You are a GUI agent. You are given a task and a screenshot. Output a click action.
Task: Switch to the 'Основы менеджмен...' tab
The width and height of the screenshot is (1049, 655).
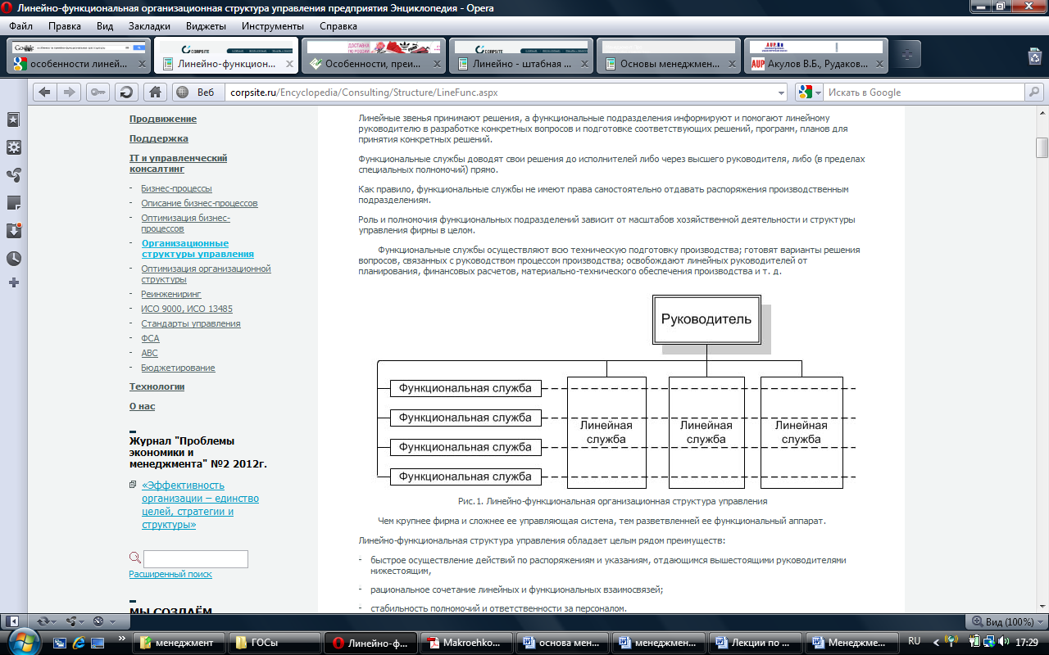click(669, 56)
